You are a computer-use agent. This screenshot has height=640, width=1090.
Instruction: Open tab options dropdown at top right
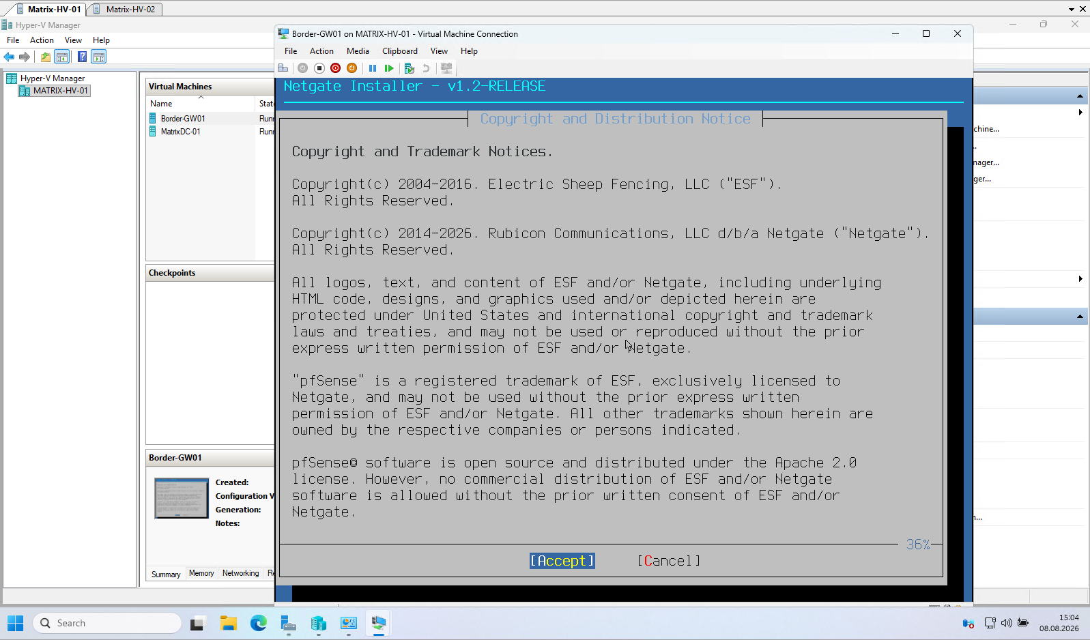click(1072, 10)
